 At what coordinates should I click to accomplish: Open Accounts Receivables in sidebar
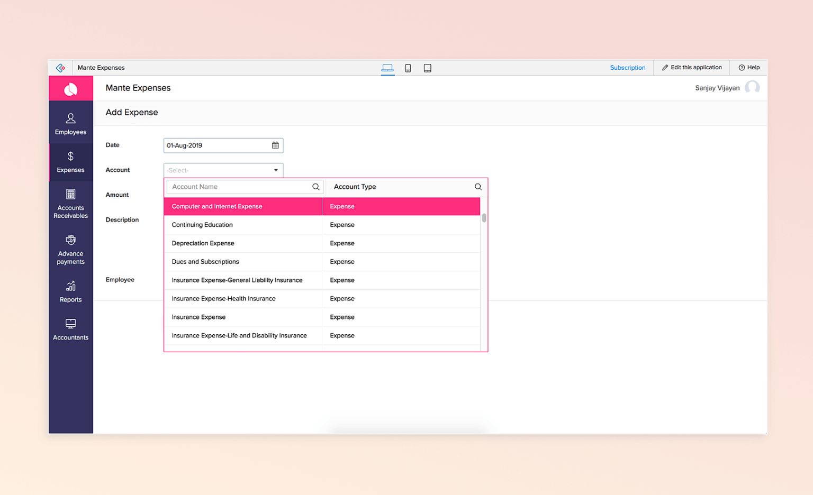click(70, 204)
